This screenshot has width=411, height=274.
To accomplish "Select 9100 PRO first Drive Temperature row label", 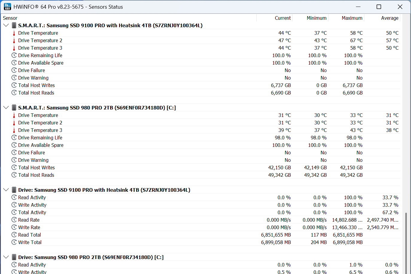I will coord(38,33).
